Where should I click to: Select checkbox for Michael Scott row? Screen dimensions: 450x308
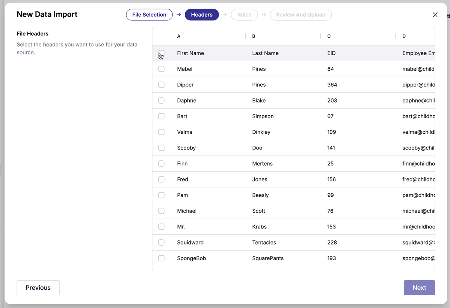click(x=161, y=211)
